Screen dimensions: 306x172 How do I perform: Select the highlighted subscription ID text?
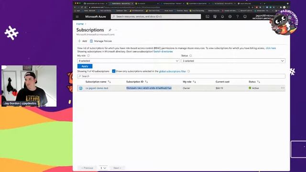[149, 88]
